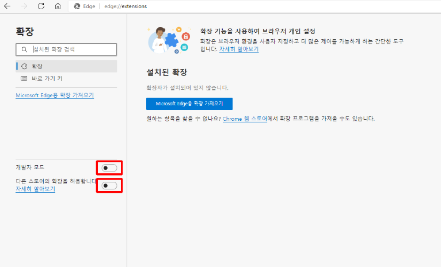This screenshot has height=267, width=441.
Task: Click heading 확장 기능을 사용하여 브라우저 개인 설정
Action: [x=257, y=31]
